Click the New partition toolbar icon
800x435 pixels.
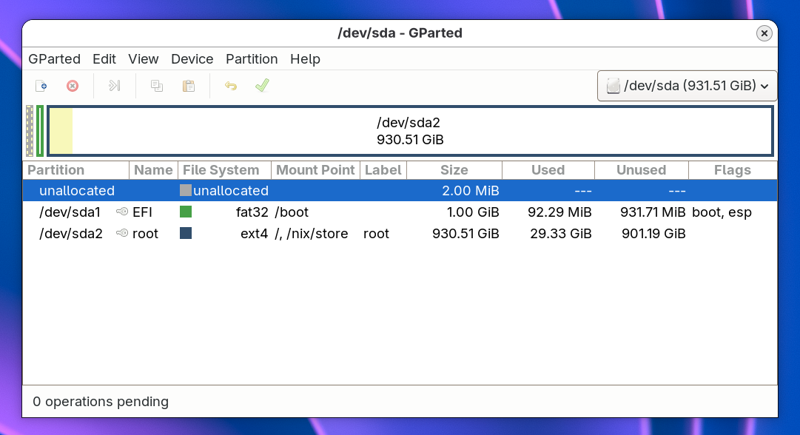[41, 86]
